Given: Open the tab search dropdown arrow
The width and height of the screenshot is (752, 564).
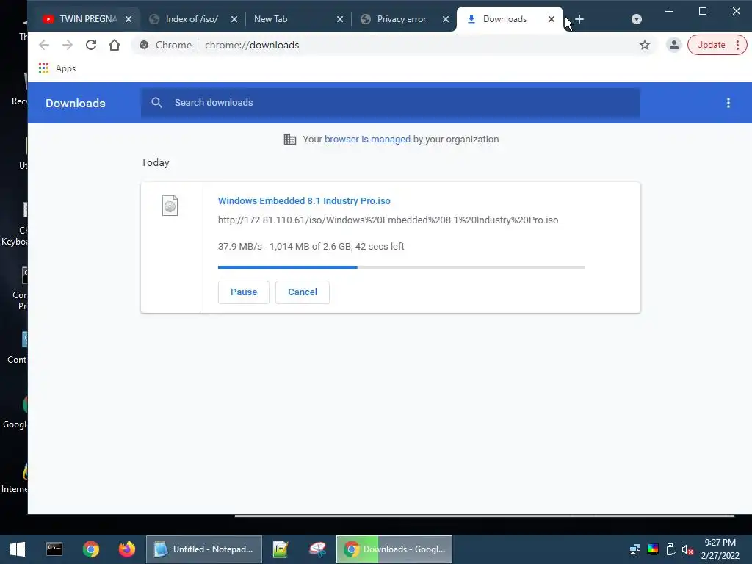Looking at the screenshot, I should [637, 19].
